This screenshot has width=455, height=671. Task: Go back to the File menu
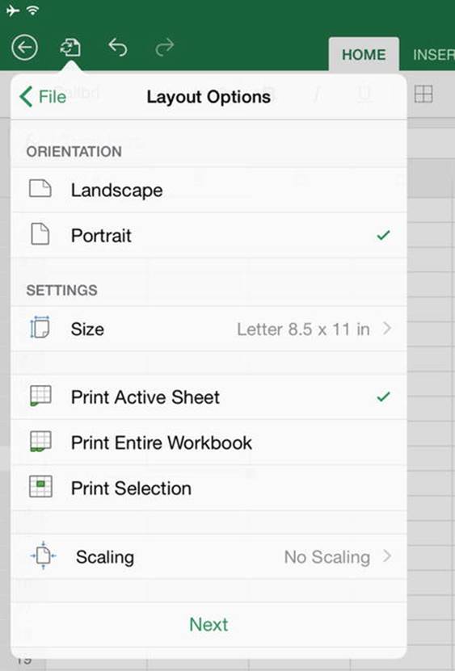[43, 96]
